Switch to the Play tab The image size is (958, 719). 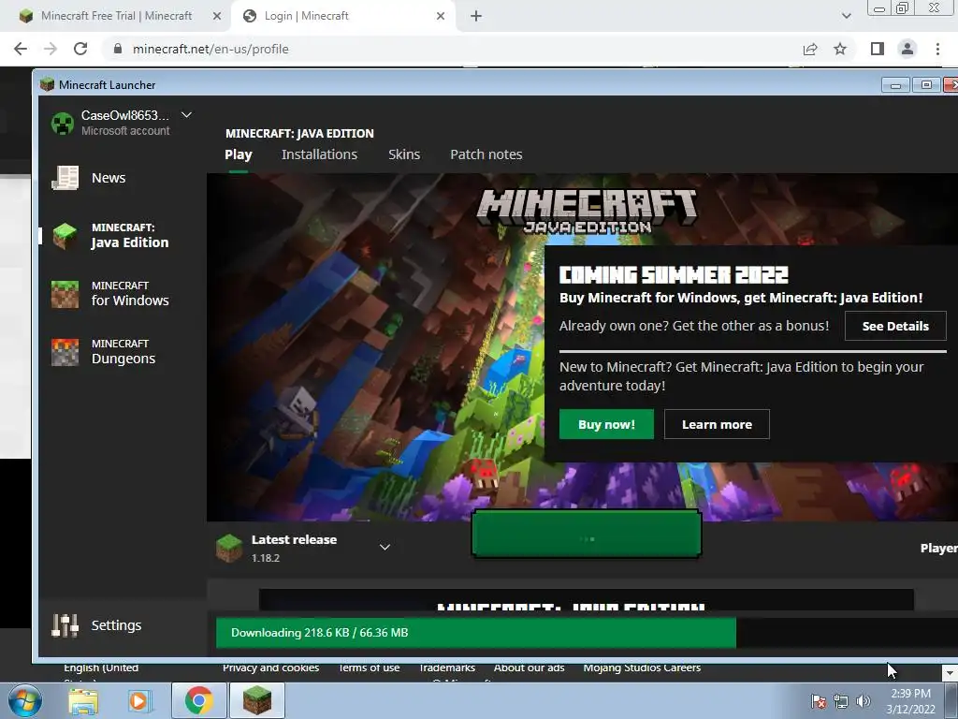[239, 154]
